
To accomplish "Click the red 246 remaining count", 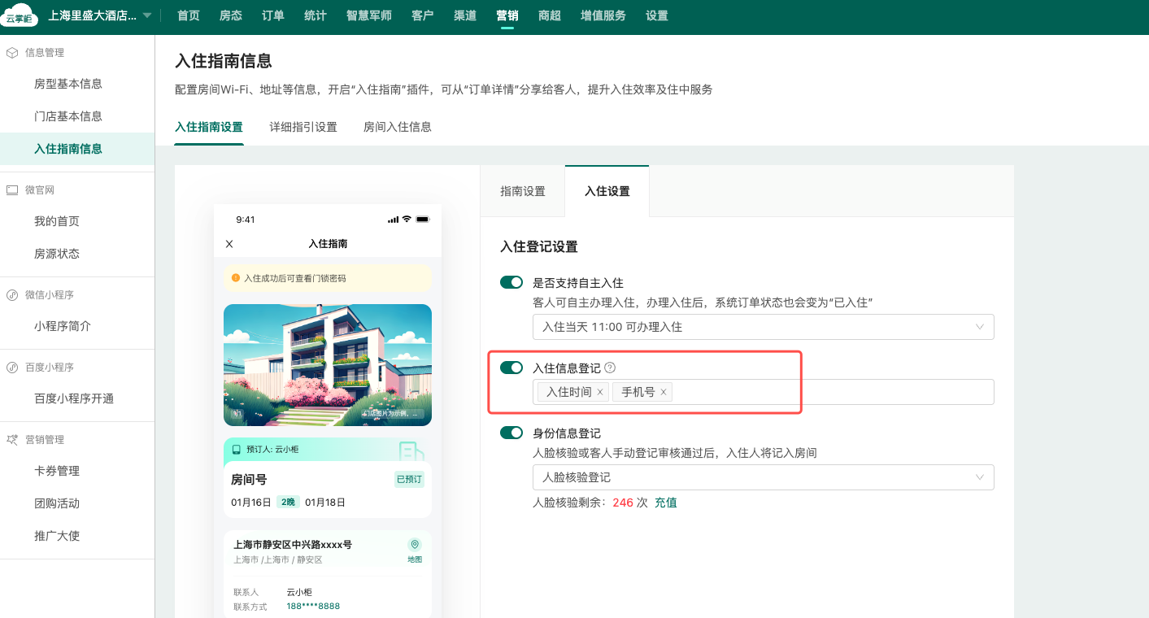I will point(623,503).
